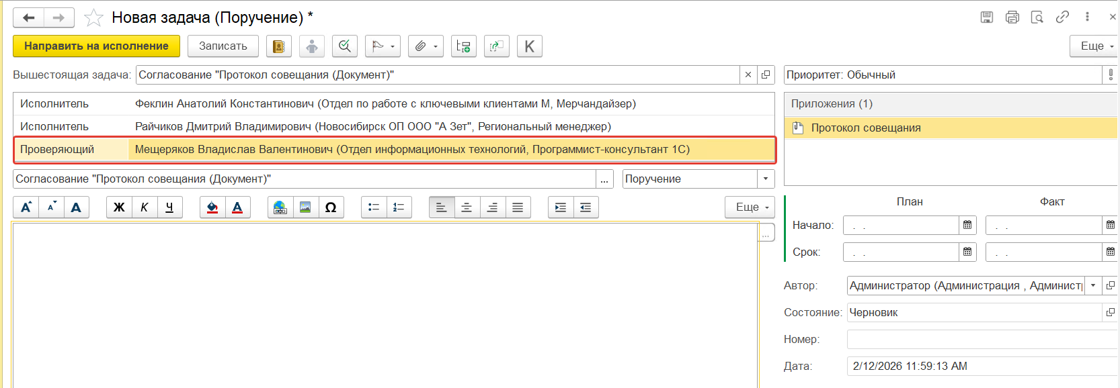Image resolution: width=1120 pixels, height=388 pixels.
Task: Toggle italic К formatting
Action: tap(145, 207)
